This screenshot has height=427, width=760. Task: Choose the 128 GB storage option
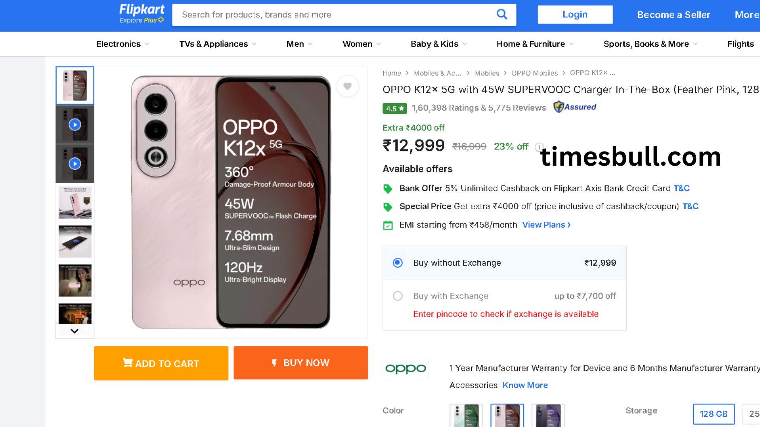[x=714, y=414]
